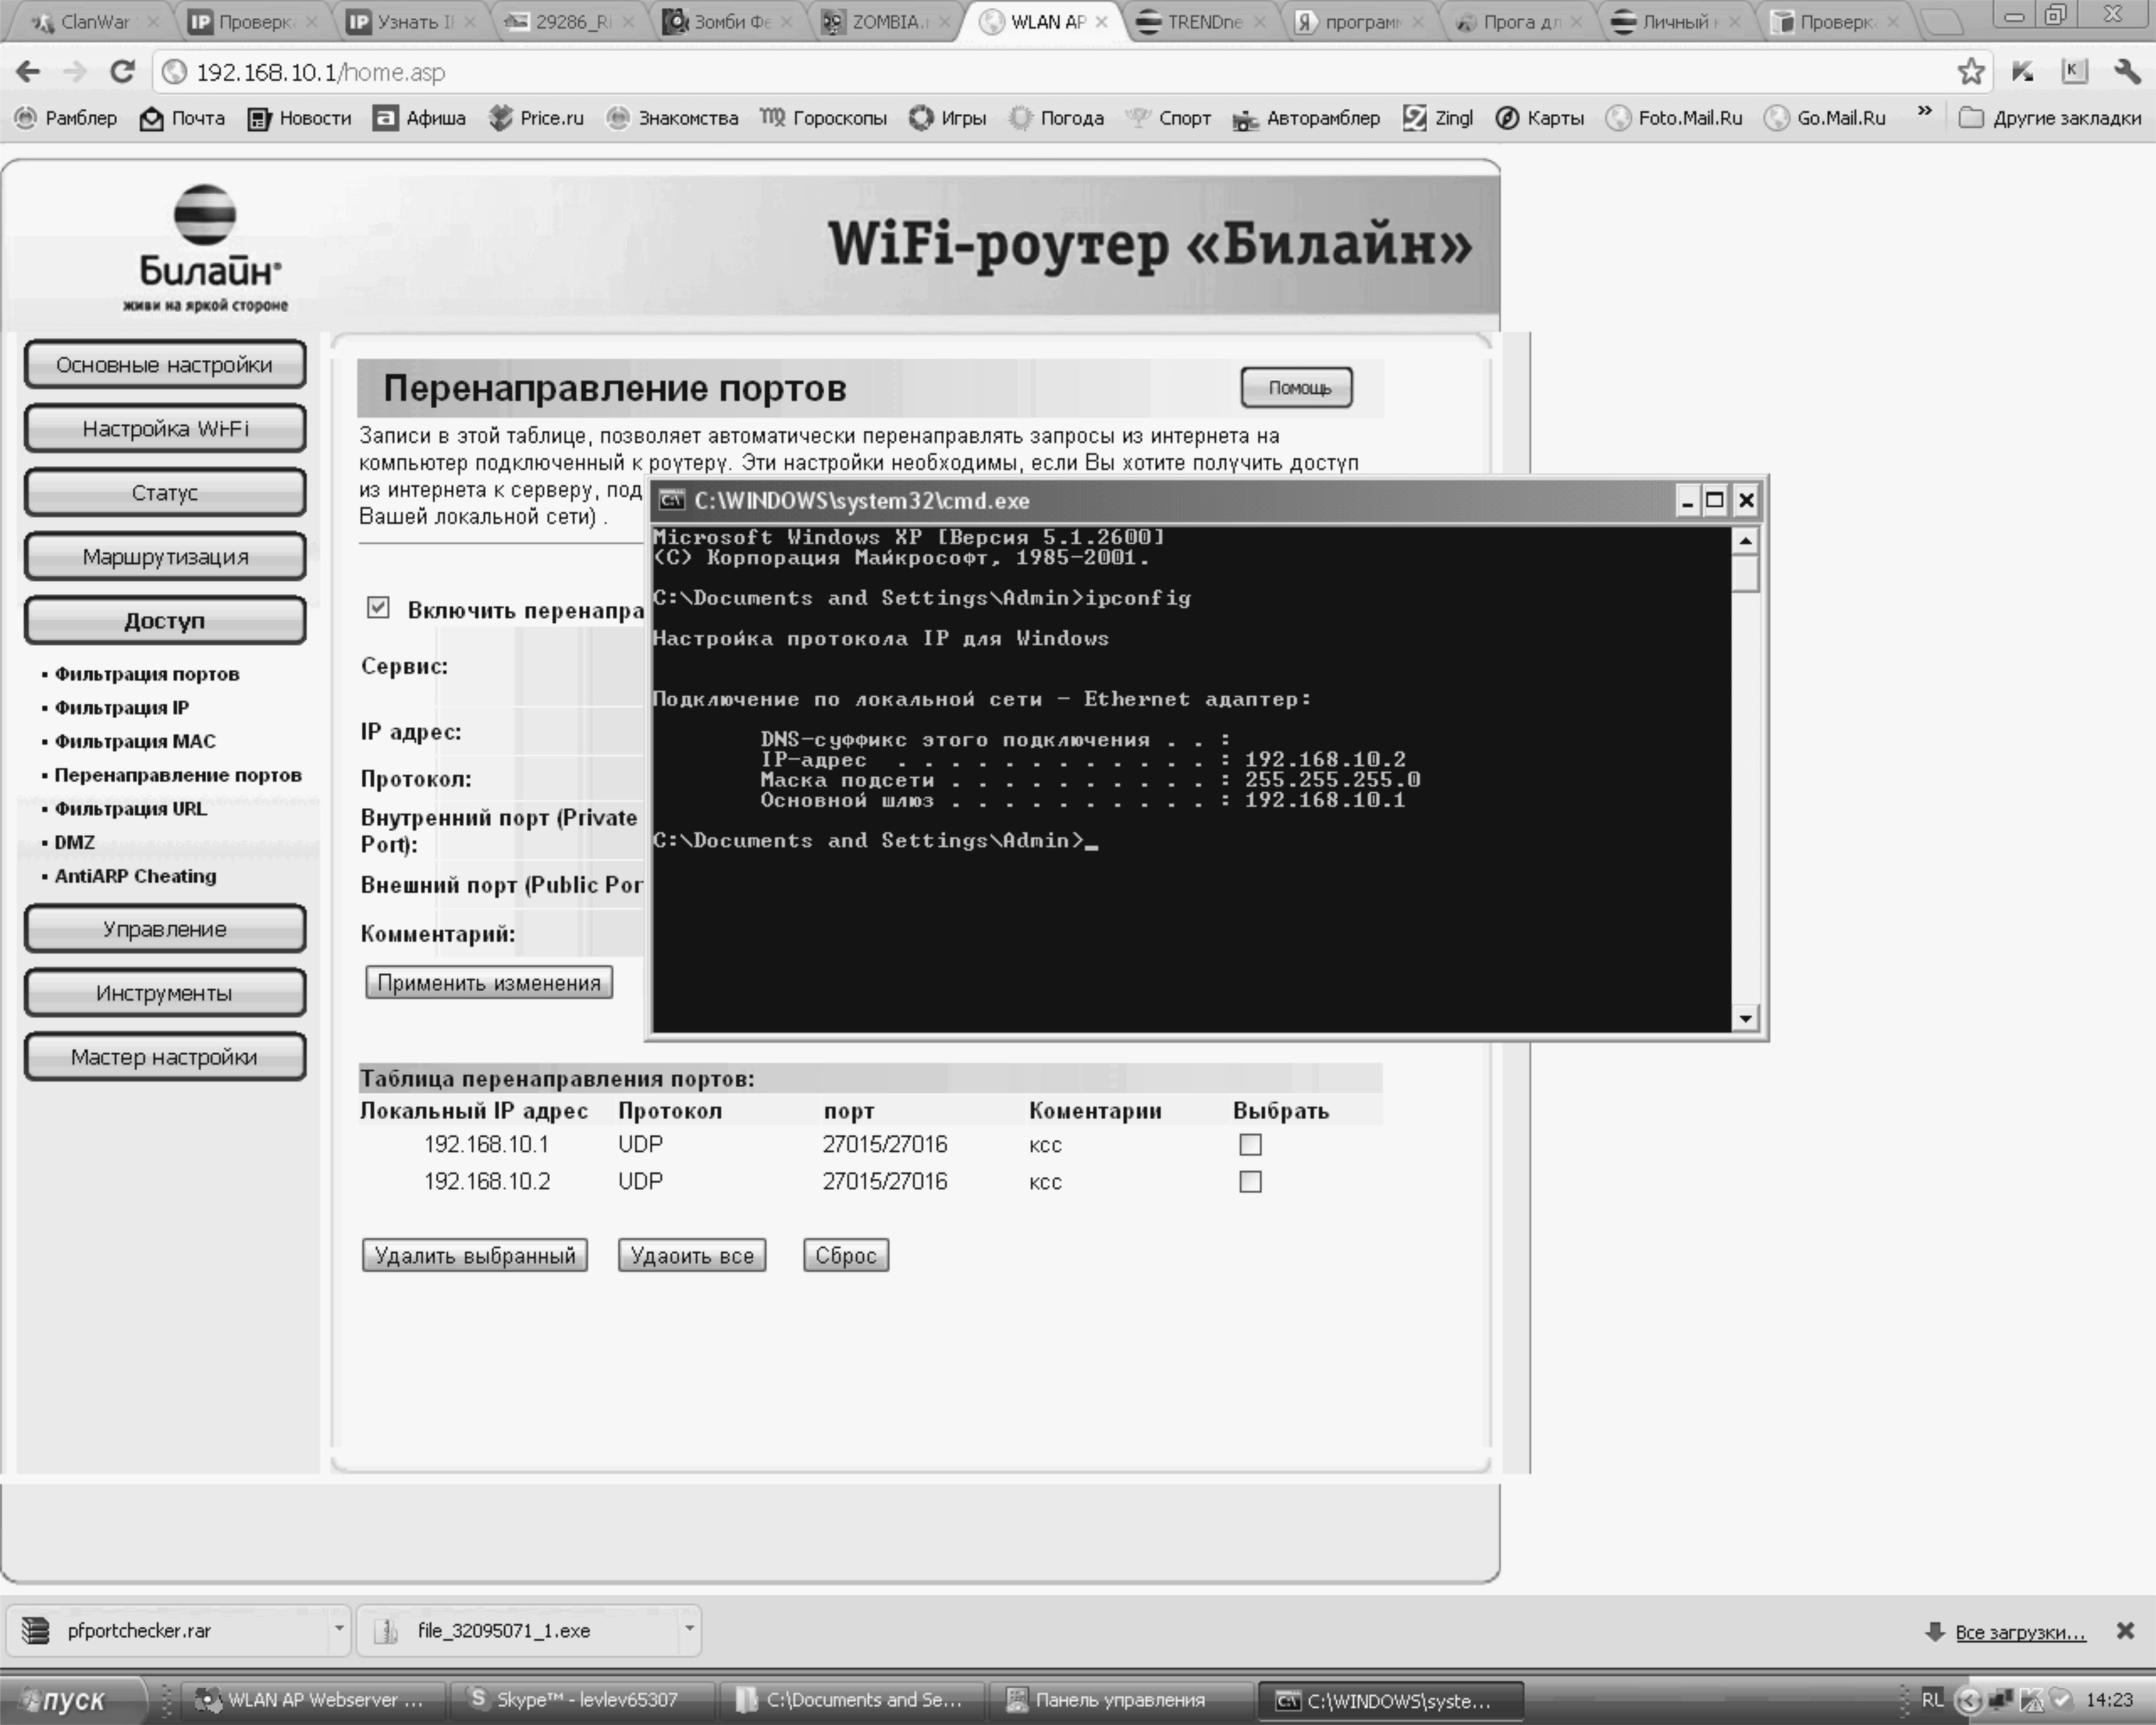Screen dimensions: 2156x1725
Task: Open the Спорт bookmark
Action: click(1168, 118)
